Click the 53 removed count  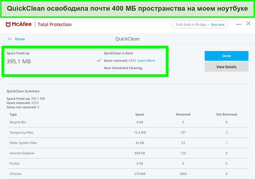pos(183,143)
